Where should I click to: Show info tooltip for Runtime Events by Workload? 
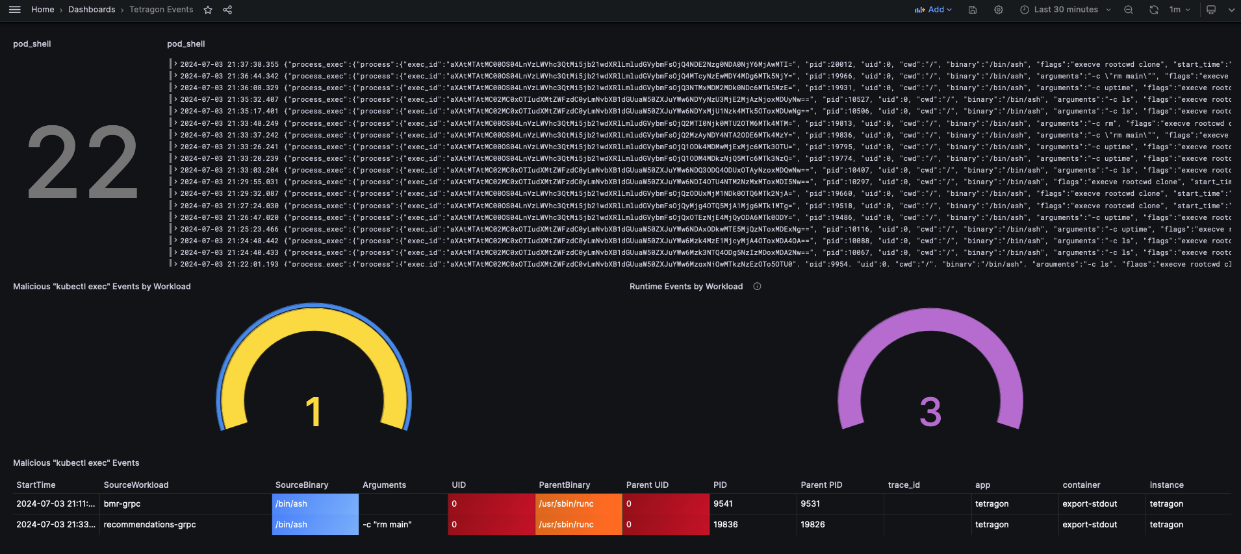pos(757,286)
